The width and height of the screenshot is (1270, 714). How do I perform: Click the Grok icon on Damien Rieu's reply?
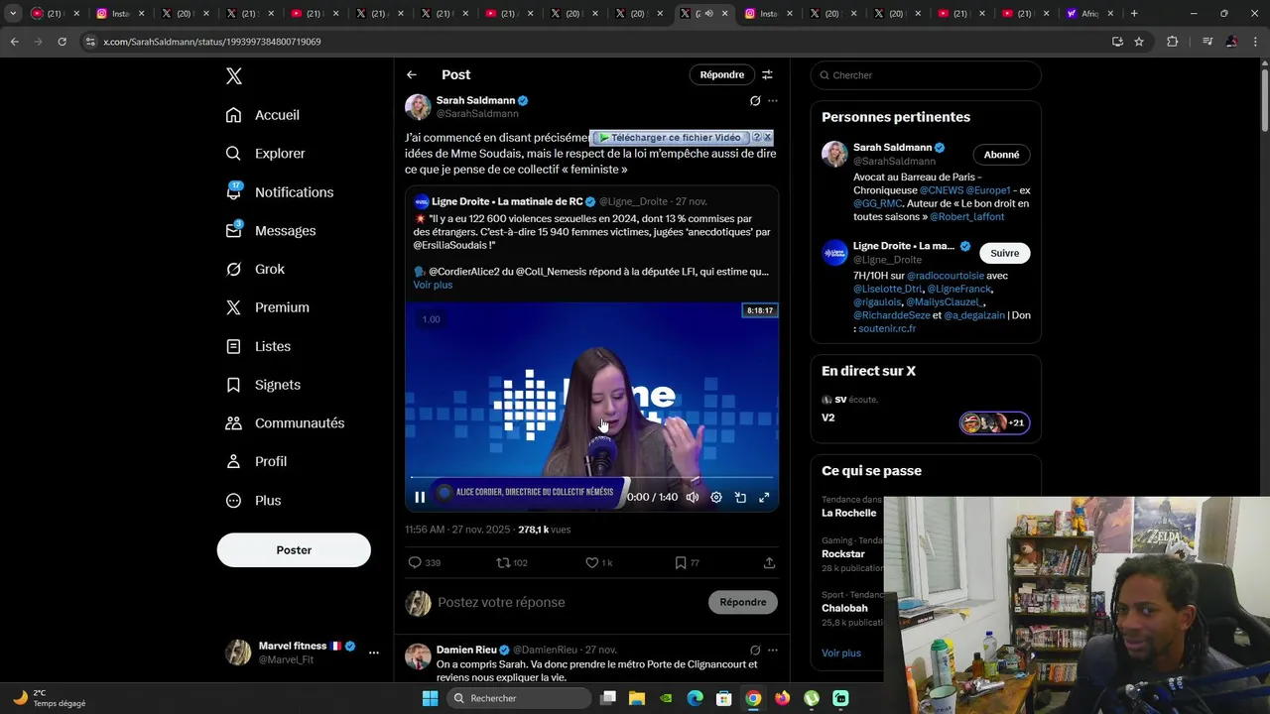(x=755, y=651)
